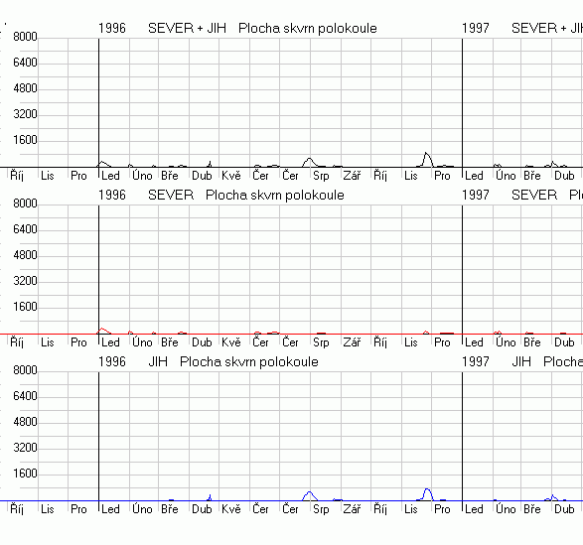This screenshot has width=583, height=545.
Task: Click the red January 1996 peak in SEVER chart
Action: point(103,331)
